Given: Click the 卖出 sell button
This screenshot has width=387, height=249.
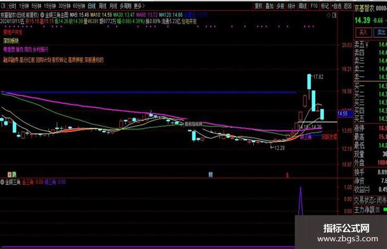Looking at the screenshot, I should [381, 32].
